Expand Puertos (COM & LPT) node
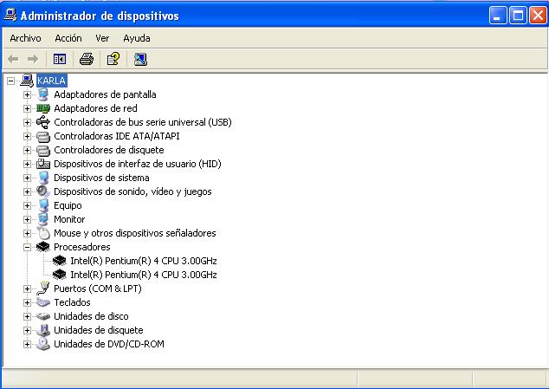 click(x=27, y=289)
